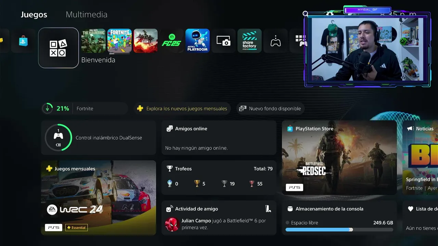Launch Share Factory Studio app
The image size is (438, 246).
coord(249,41)
